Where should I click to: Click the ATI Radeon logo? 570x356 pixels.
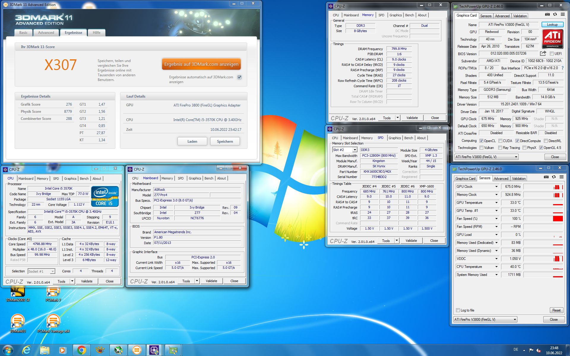pos(552,39)
